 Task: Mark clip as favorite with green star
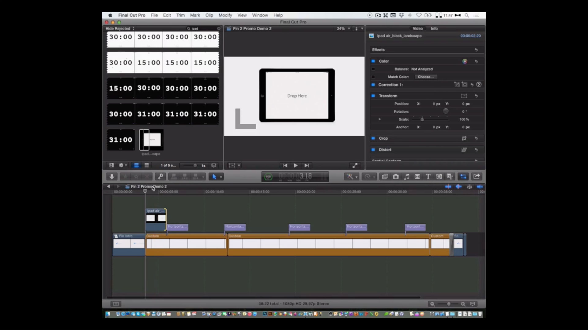pyautogui.click(x=125, y=177)
